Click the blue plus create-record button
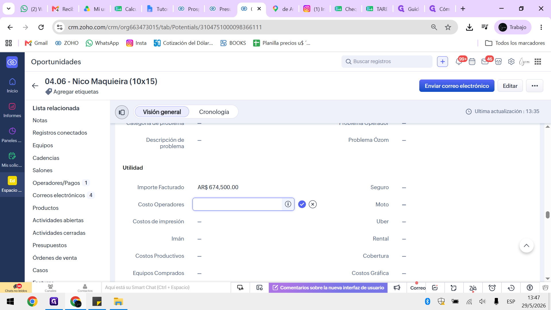This screenshot has height=310, width=551. [x=442, y=61]
